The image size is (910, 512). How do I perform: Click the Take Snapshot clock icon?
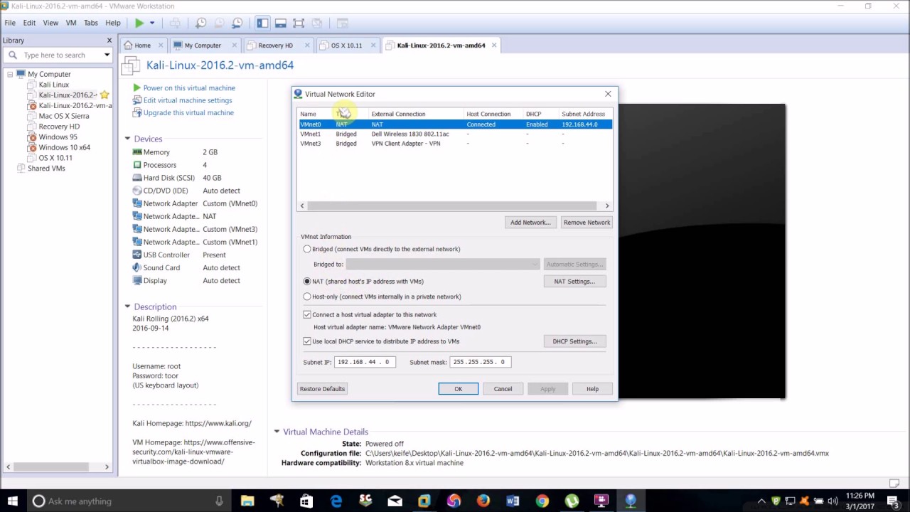pyautogui.click(x=201, y=23)
